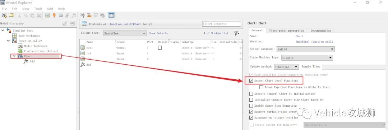
Task: Click the Delete X toolbar icon
Action: pyautogui.click(x=39, y=15)
